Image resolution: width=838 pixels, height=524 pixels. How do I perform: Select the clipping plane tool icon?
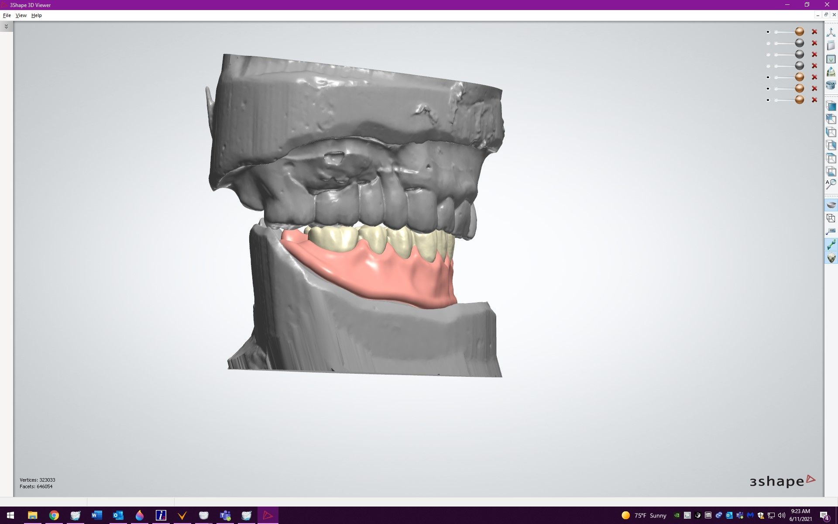point(831,218)
